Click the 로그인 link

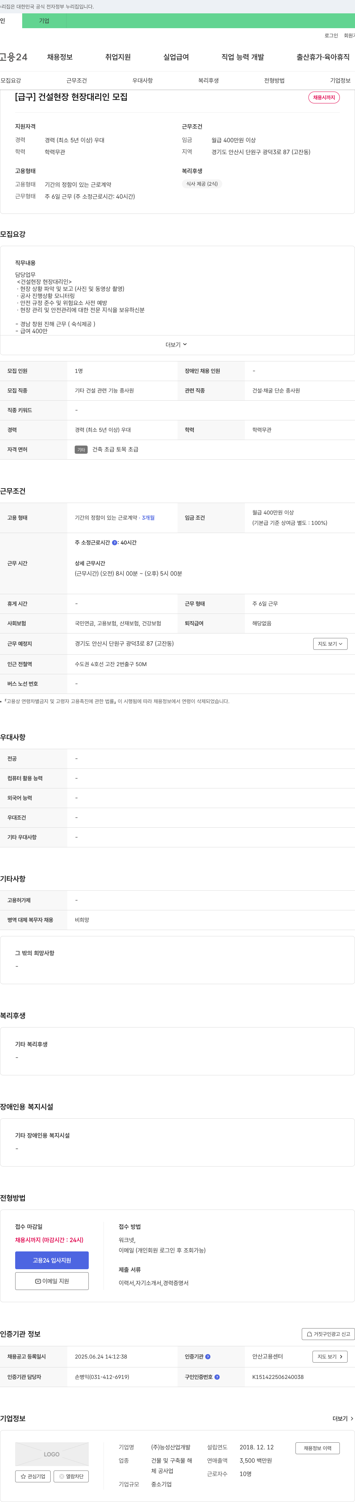coord(331,36)
